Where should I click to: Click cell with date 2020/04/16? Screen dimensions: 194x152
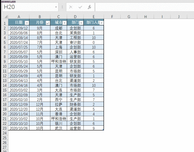pos(19,85)
